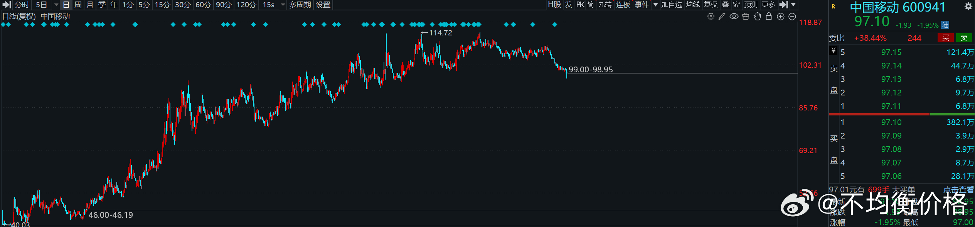Open the PK comparison tool

click(x=580, y=5)
